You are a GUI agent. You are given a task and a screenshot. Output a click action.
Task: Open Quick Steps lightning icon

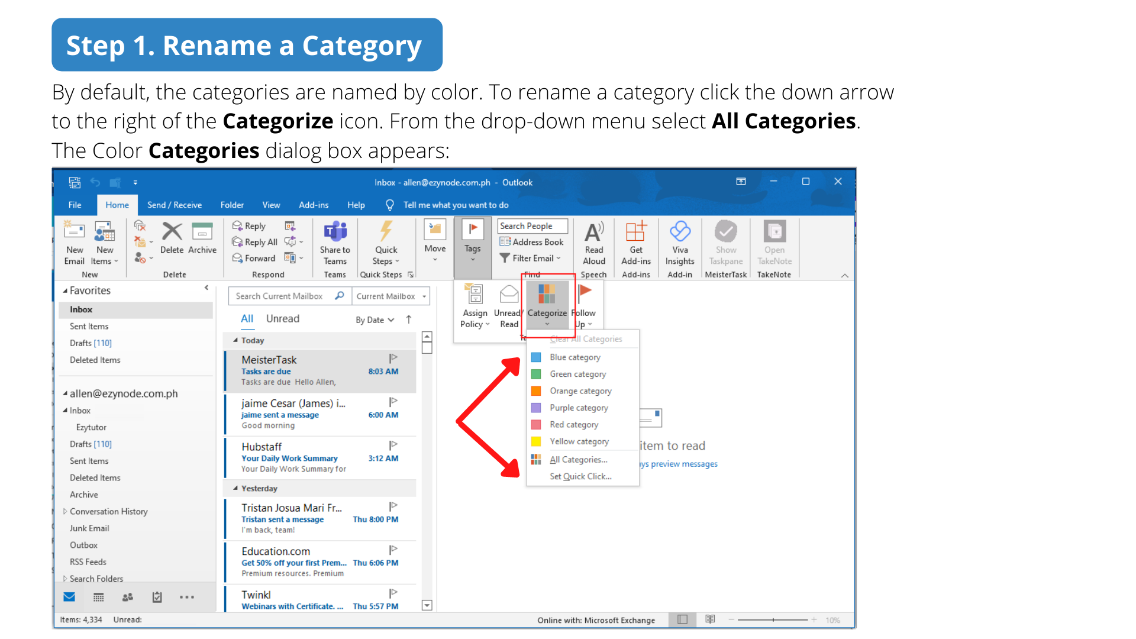[x=386, y=231]
